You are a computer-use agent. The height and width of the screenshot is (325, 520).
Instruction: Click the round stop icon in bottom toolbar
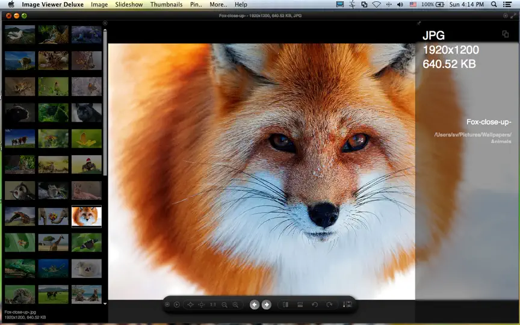tap(167, 305)
